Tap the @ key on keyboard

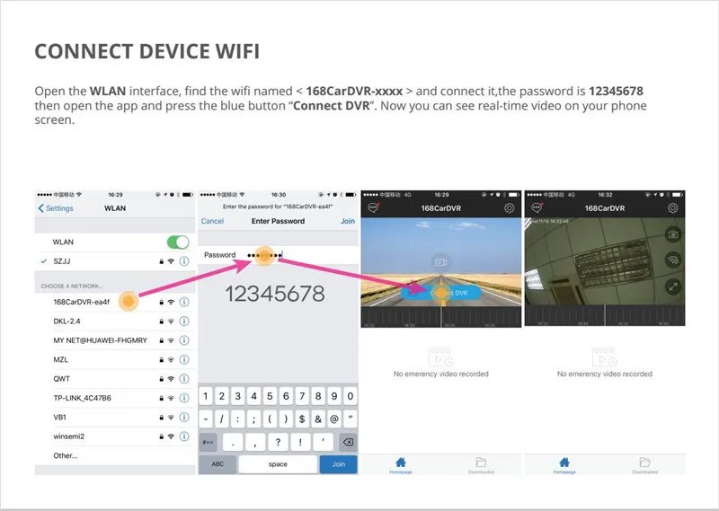pos(334,418)
